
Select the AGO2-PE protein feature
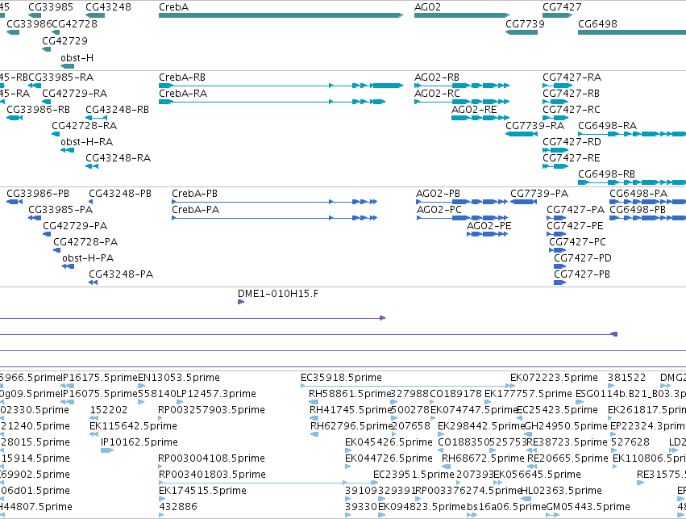(487, 234)
